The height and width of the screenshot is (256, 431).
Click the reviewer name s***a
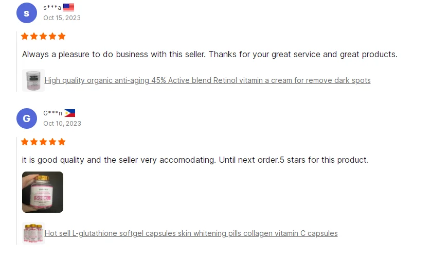tap(52, 7)
